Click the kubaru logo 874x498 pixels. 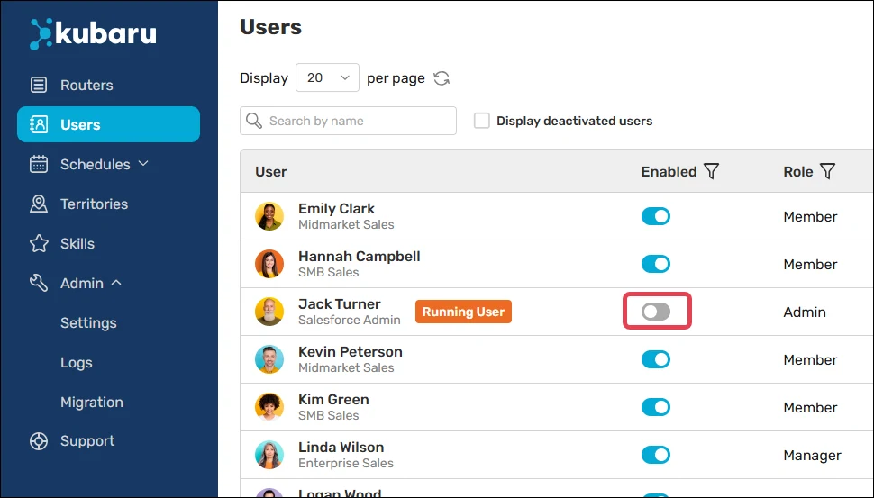(x=93, y=33)
